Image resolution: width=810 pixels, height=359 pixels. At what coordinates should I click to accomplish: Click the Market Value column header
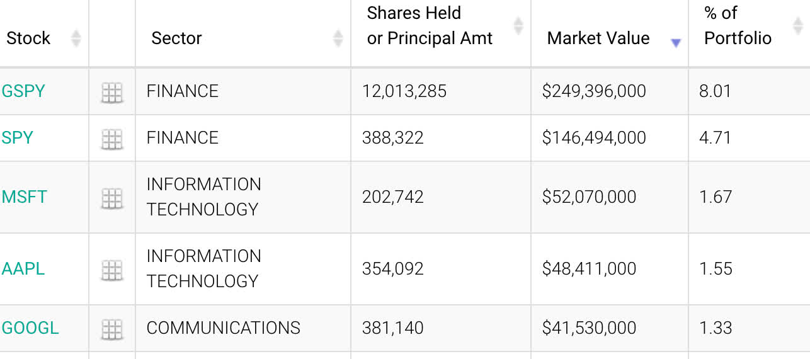(598, 38)
